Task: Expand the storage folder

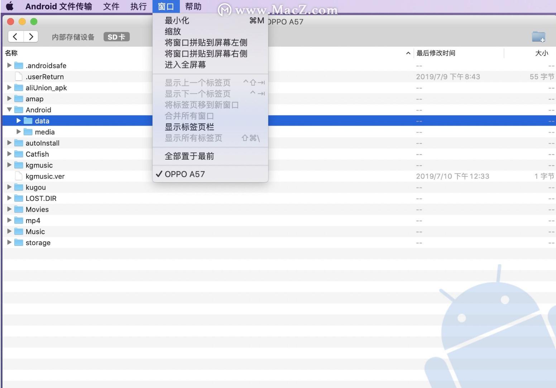Action: click(9, 242)
